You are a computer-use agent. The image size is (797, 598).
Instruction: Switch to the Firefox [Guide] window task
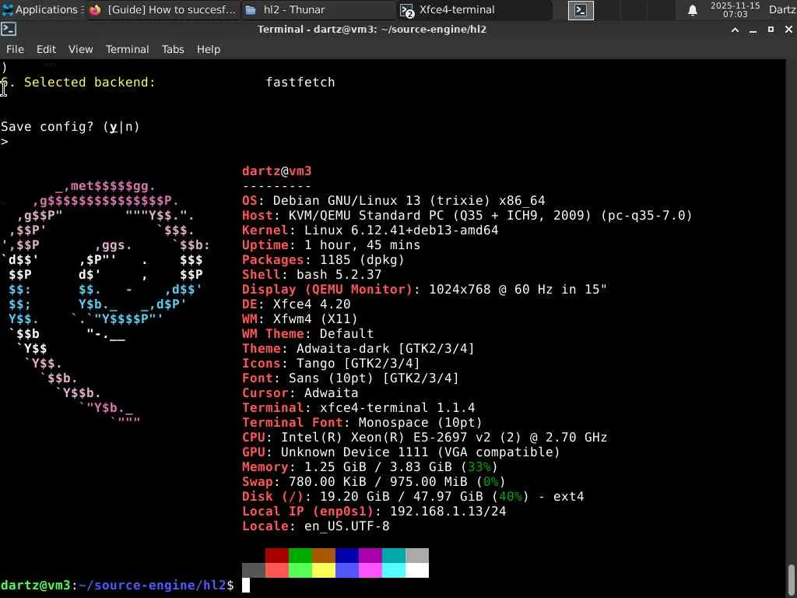(162, 9)
